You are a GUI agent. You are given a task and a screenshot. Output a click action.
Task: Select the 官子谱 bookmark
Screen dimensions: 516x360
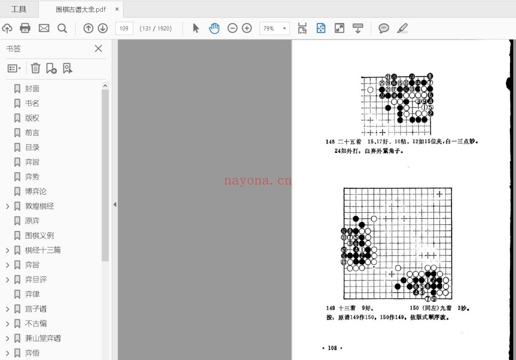[x=36, y=309]
